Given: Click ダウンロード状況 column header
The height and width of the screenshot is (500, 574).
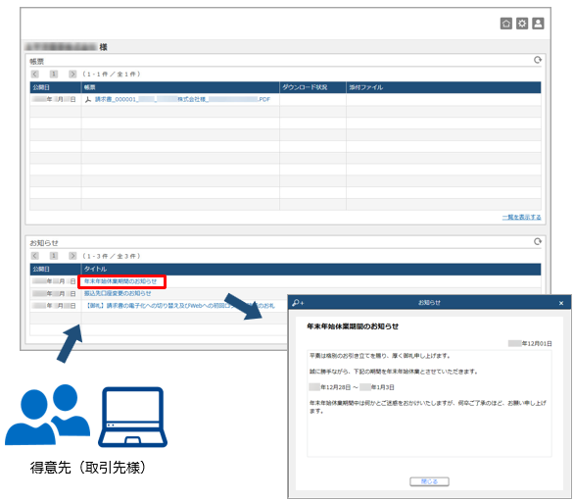Looking at the screenshot, I should 312,87.
